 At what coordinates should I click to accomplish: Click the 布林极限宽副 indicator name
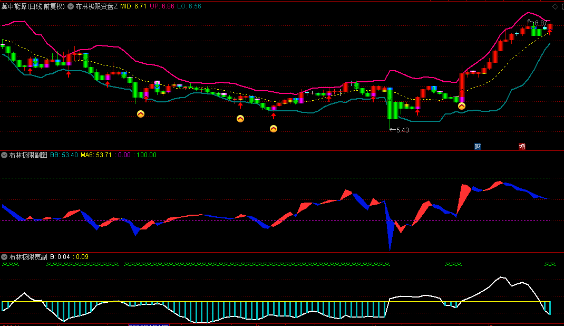click(x=28, y=257)
